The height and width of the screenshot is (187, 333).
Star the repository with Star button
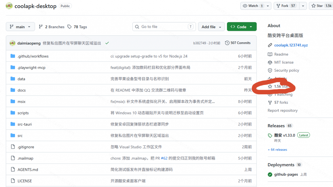(321, 6)
